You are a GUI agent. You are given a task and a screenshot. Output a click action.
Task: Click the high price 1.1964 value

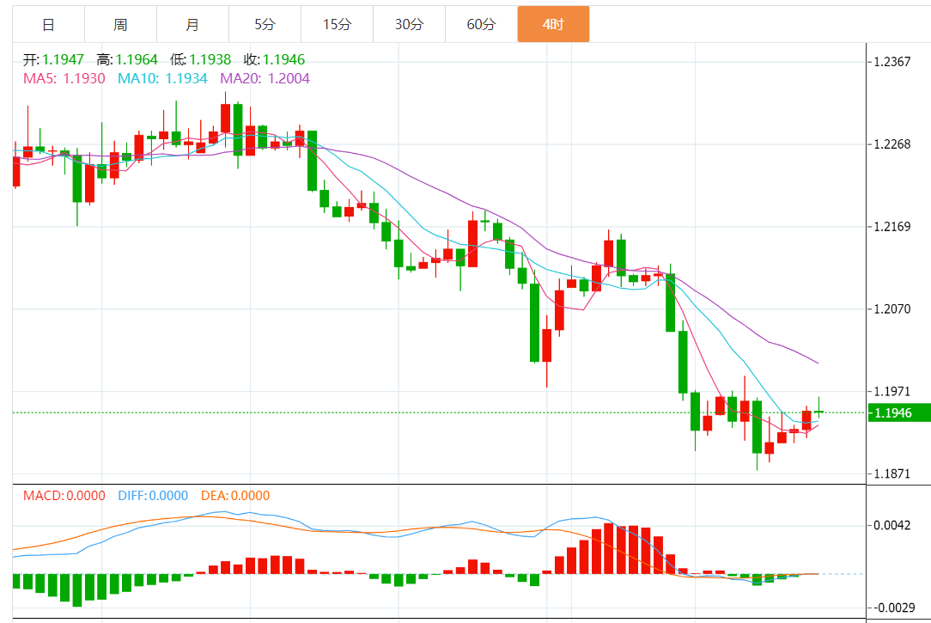[x=137, y=59]
